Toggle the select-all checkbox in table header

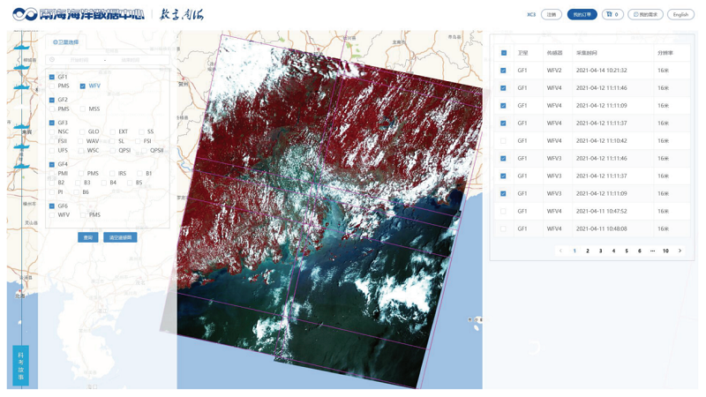pos(504,53)
